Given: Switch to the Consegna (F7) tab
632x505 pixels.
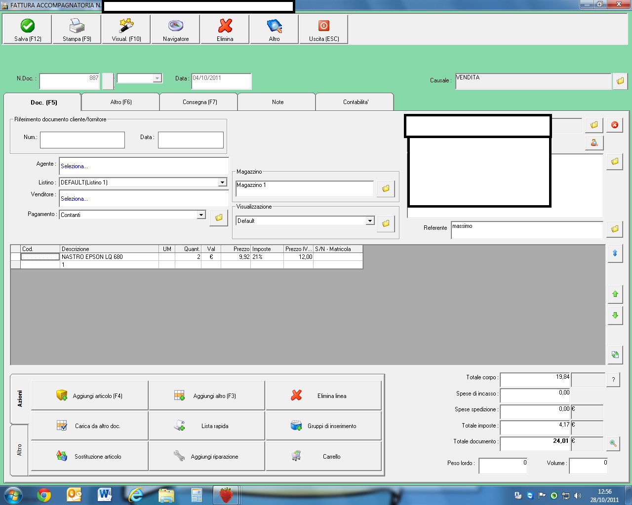Looking at the screenshot, I should pos(199,102).
